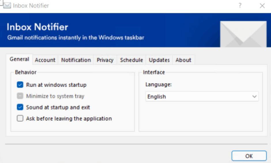Viewport: 271px width, 163px height.
Task: Switch to the Updates tab
Action: pyautogui.click(x=159, y=60)
